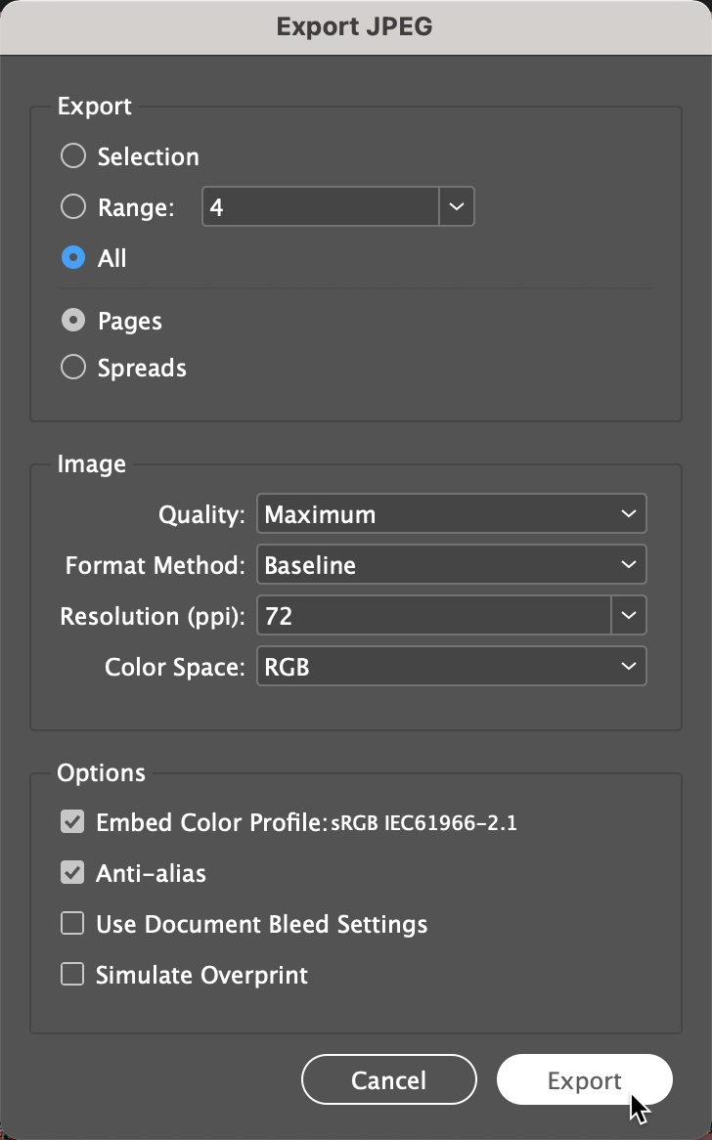Open the Format Method Baseline dropdown

[x=452, y=565]
